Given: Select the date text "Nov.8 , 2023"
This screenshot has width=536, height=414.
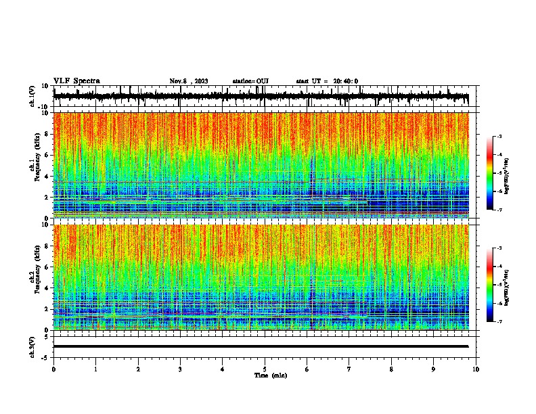Looking at the screenshot, I should point(189,81).
